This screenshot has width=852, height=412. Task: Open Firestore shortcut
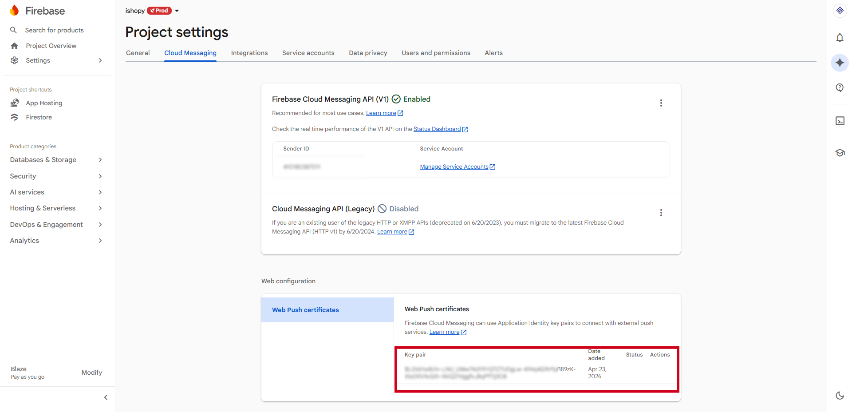pos(39,117)
